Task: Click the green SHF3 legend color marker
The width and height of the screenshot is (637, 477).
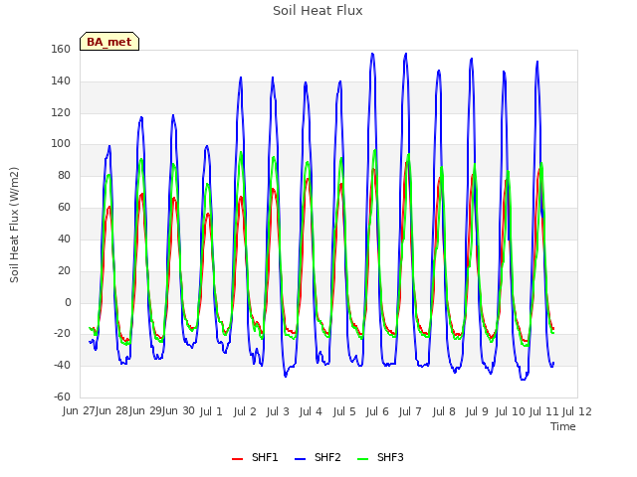Action: [x=362, y=458]
